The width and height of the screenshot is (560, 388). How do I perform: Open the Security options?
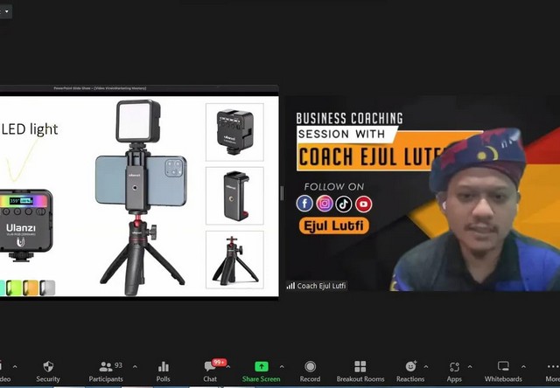click(x=48, y=371)
